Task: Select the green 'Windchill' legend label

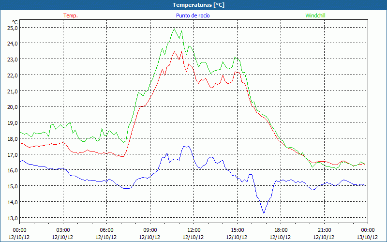Action: 315,15
